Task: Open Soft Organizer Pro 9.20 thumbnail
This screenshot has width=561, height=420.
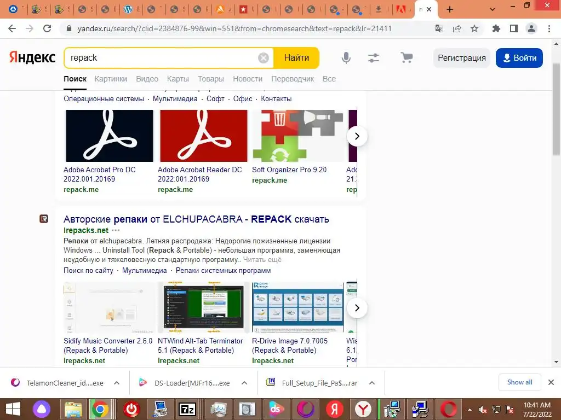Action: [x=297, y=136]
